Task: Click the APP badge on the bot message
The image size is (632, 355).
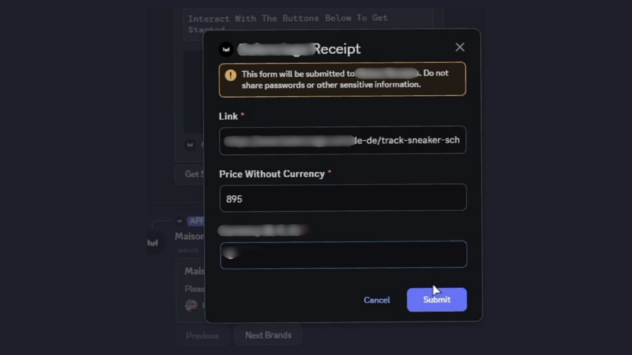Action: [x=196, y=221]
